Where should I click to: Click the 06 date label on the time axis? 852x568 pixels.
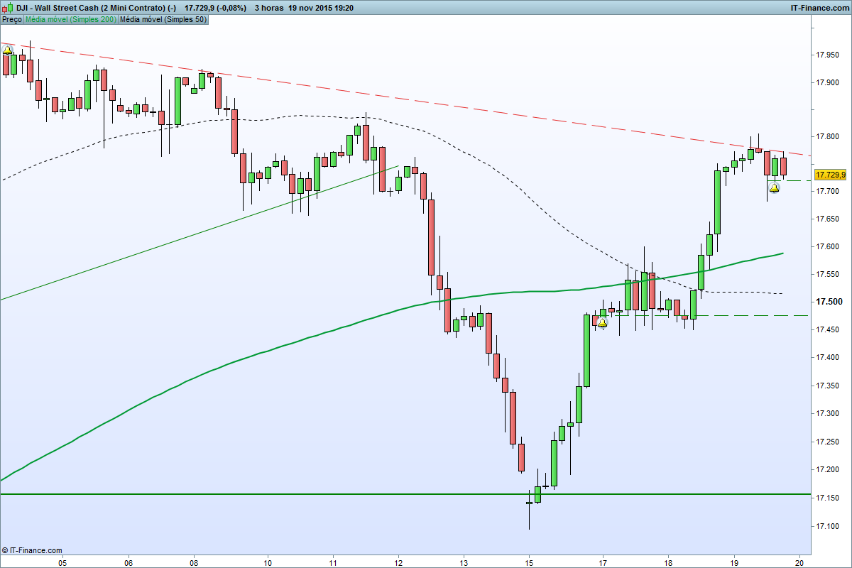point(129,562)
